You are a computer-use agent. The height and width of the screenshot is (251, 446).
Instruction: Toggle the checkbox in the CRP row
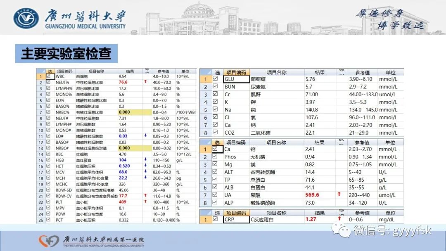point(215,219)
